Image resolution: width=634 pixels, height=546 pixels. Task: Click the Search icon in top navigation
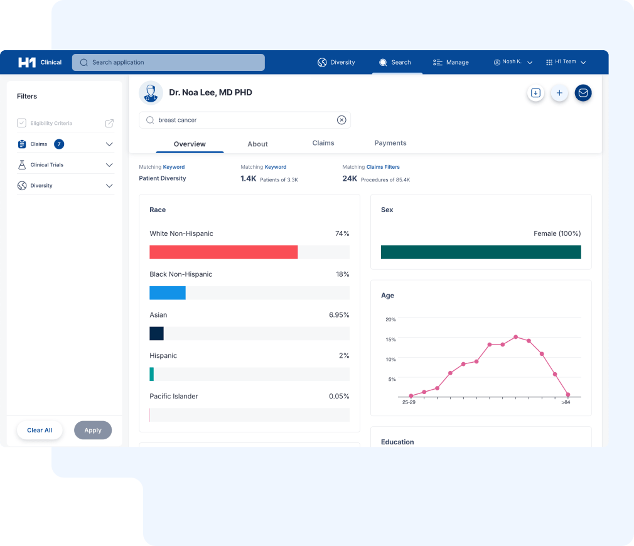[383, 62]
